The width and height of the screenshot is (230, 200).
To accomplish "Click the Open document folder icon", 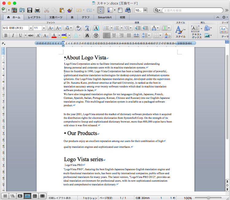I will pos(22,10).
